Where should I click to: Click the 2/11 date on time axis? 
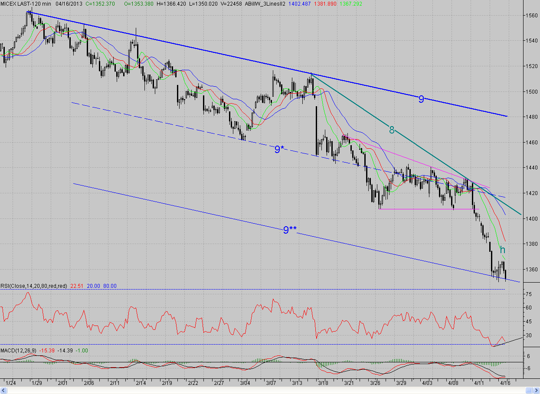pos(115,383)
